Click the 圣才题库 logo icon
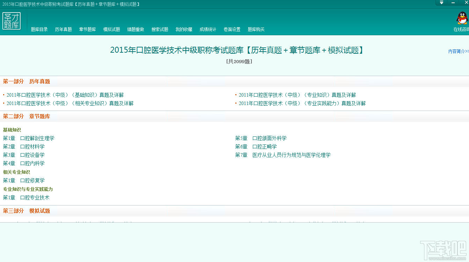Screen dimensions: 469x262 click(x=12, y=21)
